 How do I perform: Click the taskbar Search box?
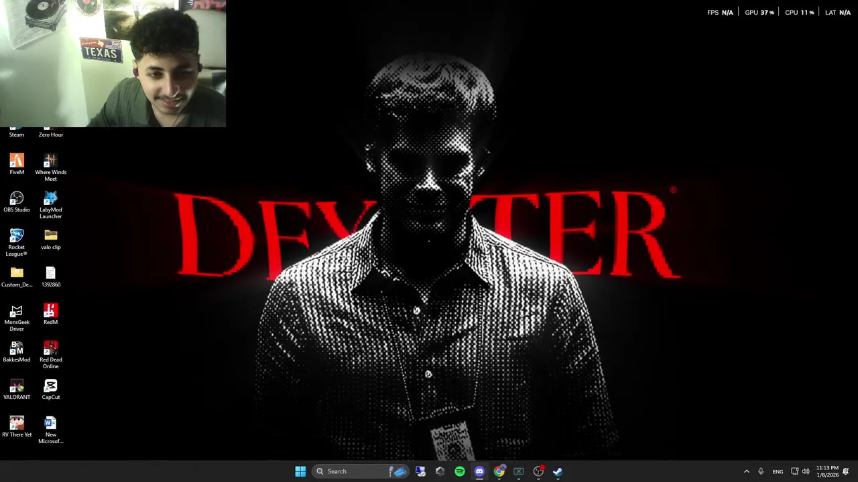(x=360, y=471)
